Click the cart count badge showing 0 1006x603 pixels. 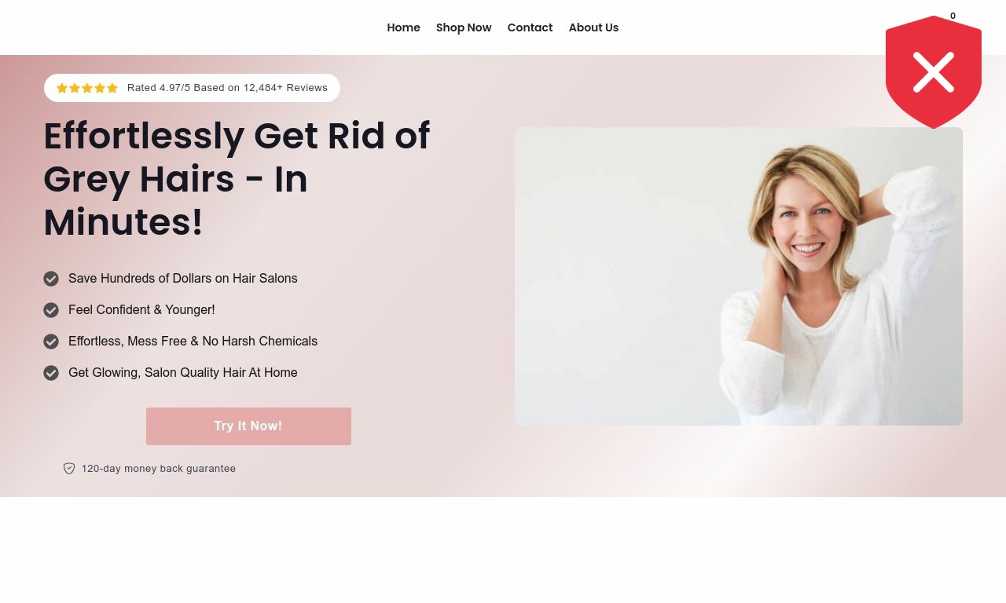(x=953, y=16)
